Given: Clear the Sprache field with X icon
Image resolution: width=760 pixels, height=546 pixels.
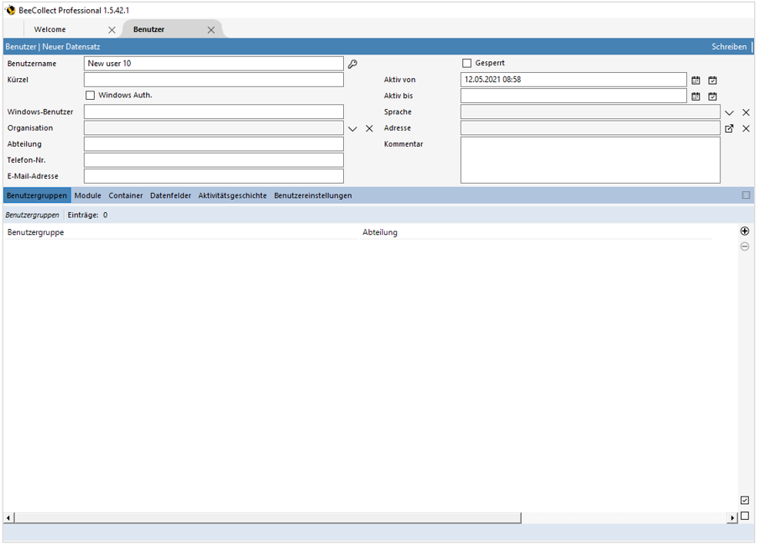Looking at the screenshot, I should [x=746, y=112].
